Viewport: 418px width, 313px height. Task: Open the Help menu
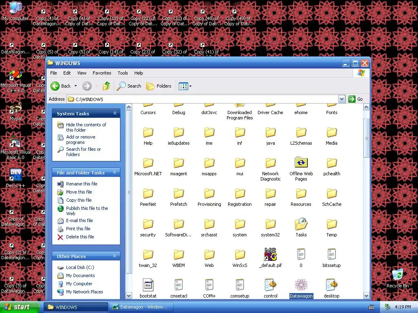point(138,73)
